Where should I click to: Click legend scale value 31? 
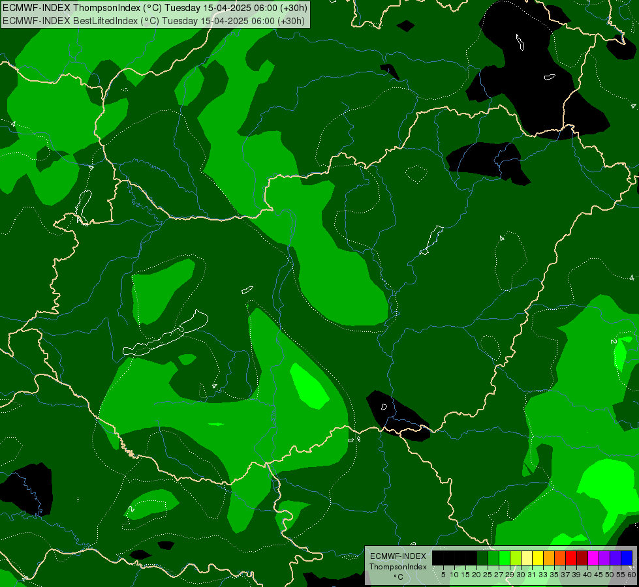pyautogui.click(x=532, y=575)
